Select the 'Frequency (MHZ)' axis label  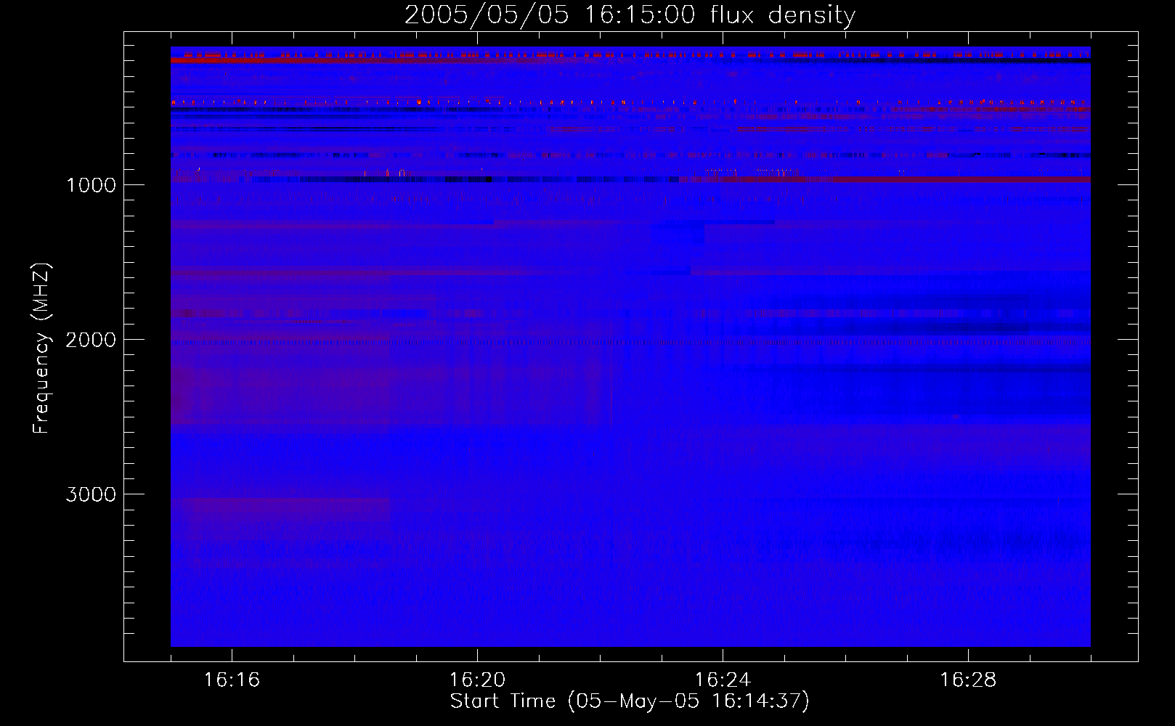41,348
